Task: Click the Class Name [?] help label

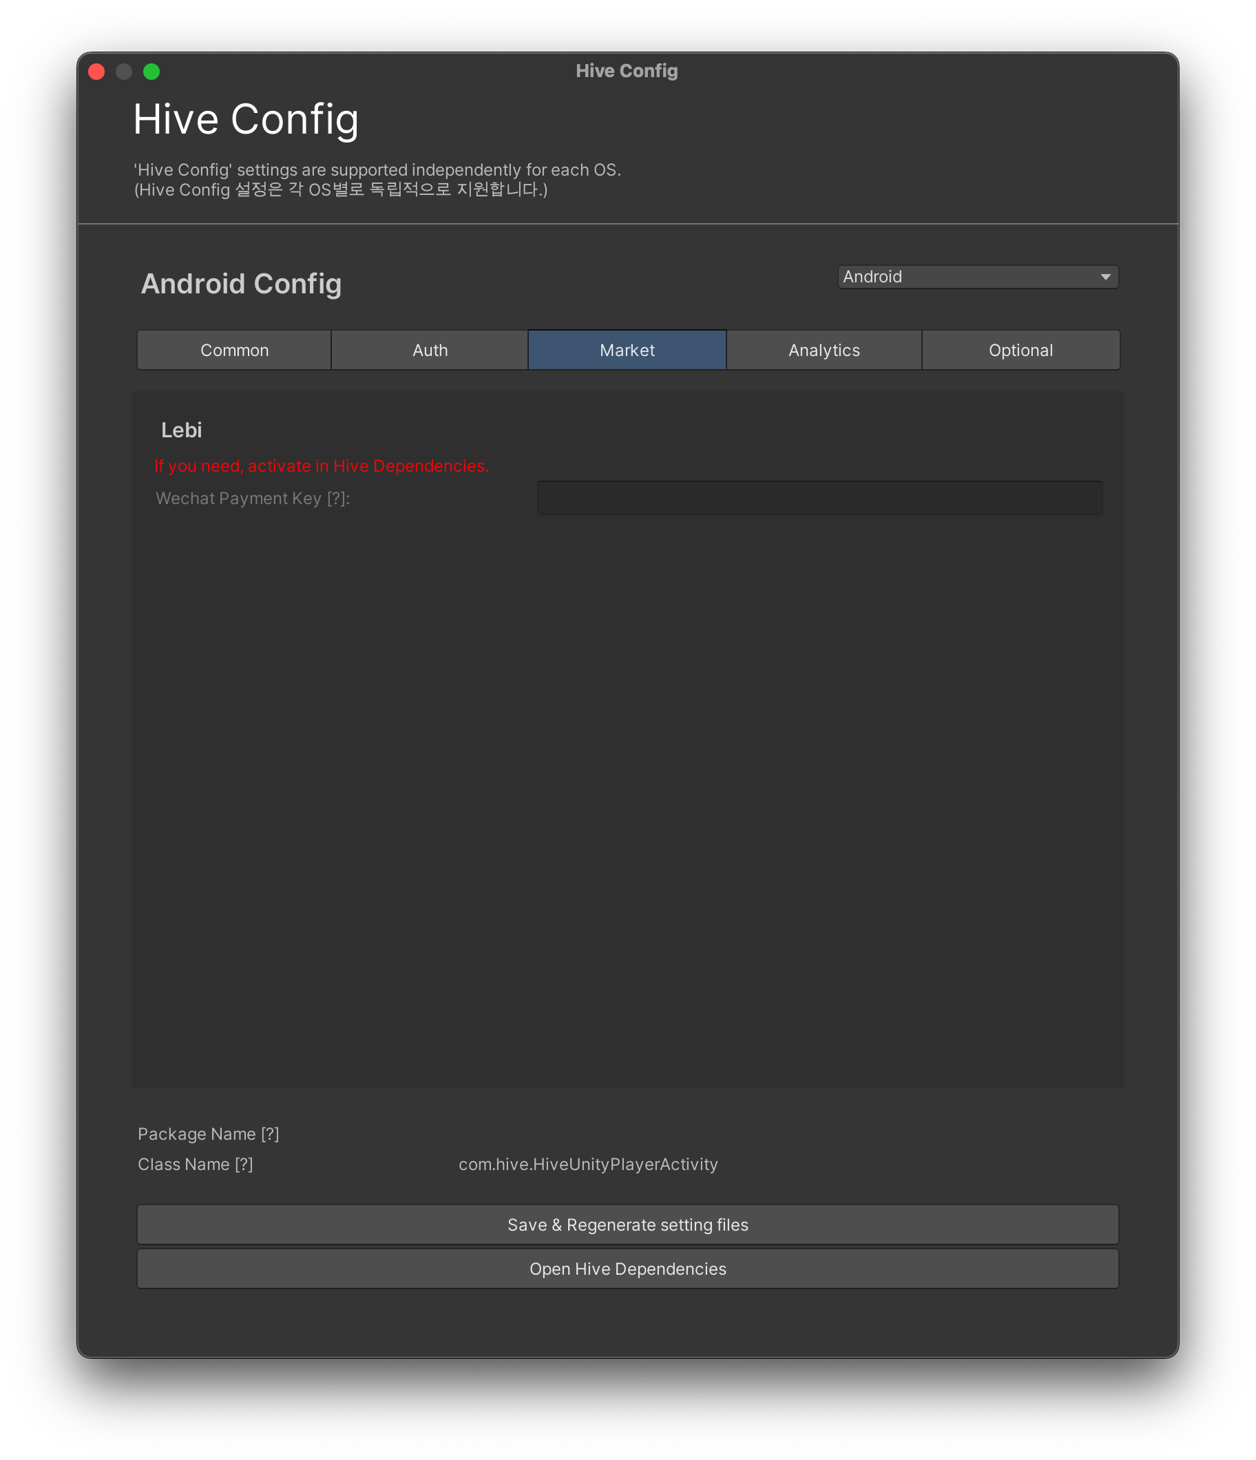Action: click(195, 1164)
